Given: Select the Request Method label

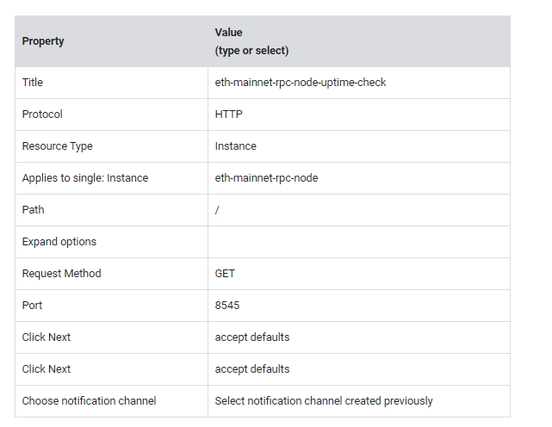Looking at the screenshot, I should [62, 274].
